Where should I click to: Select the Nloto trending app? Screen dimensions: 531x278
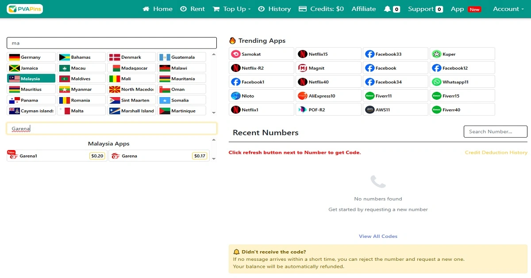262,96
